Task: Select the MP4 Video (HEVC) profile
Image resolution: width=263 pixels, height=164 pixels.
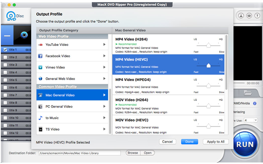Action: tap(168, 64)
